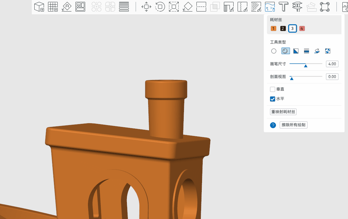The image size is (348, 219).
Task: Open the Support painting tool
Action: [x=229, y=7]
